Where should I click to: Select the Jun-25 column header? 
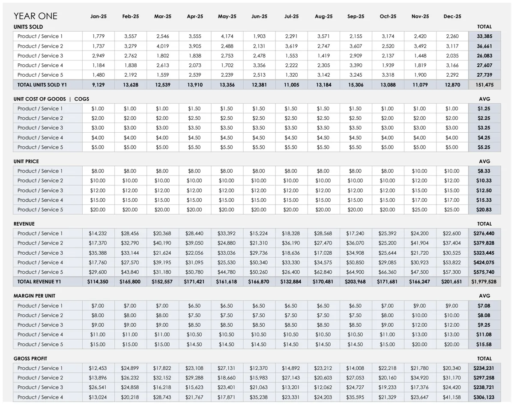(x=259, y=16)
